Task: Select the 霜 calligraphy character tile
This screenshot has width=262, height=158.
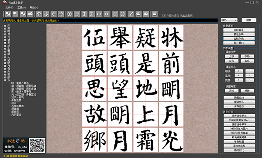Action: tap(145, 140)
